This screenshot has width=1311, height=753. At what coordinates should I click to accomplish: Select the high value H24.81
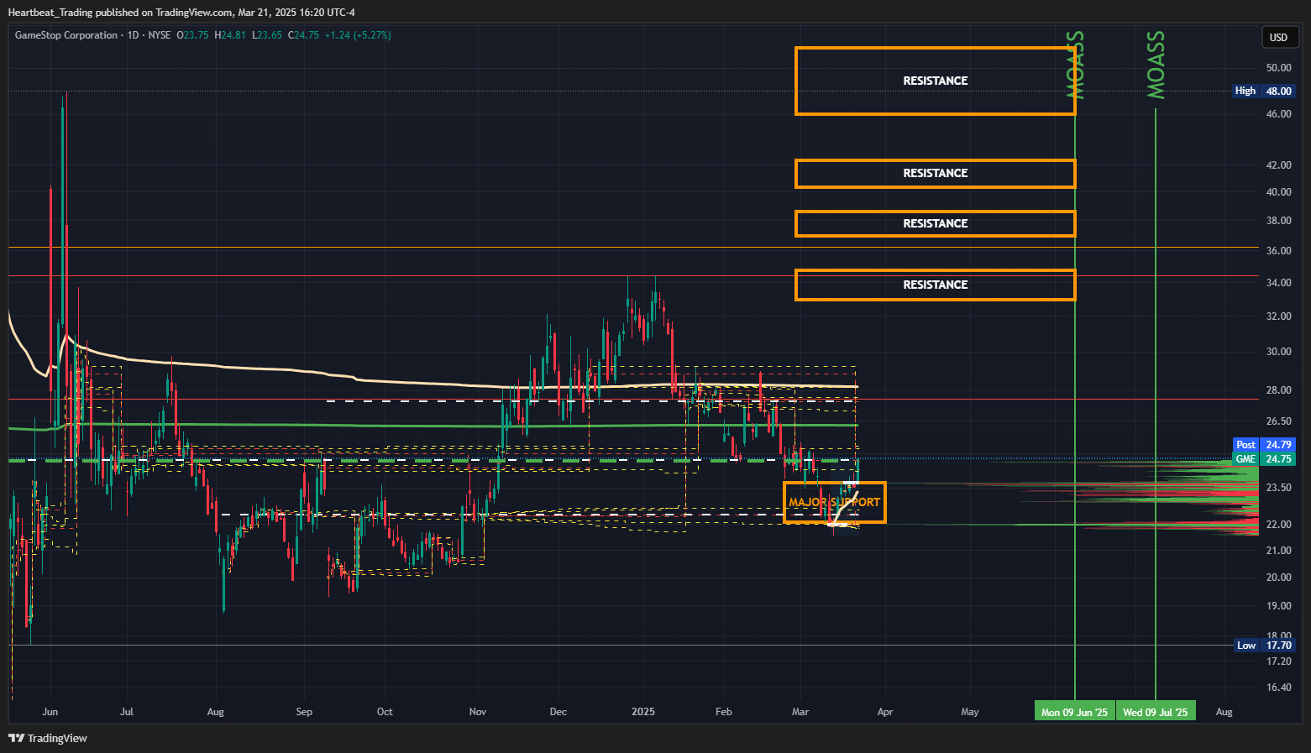pyautogui.click(x=230, y=35)
